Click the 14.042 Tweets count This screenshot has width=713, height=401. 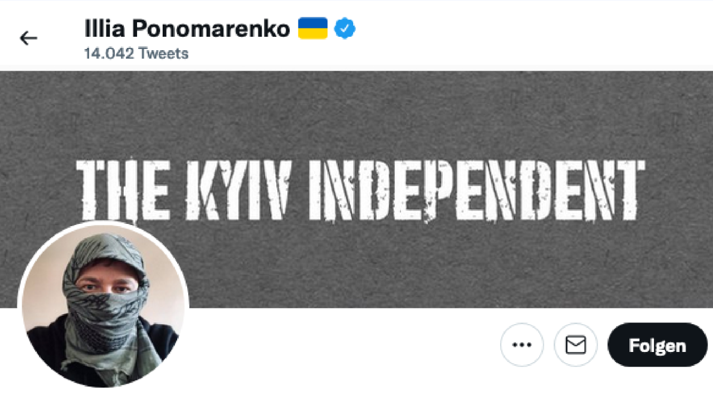click(x=136, y=53)
